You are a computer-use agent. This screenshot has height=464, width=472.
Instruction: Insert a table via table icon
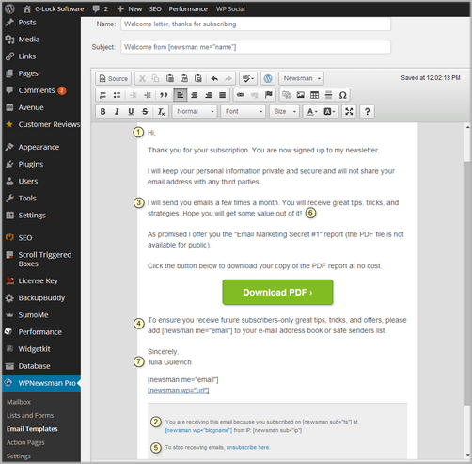tap(314, 95)
